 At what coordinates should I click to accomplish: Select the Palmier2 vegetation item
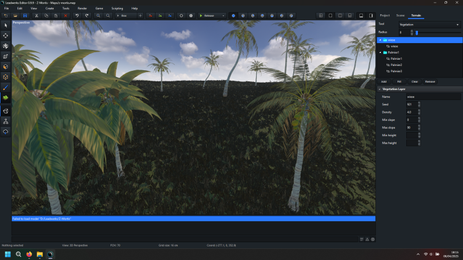coord(396,65)
